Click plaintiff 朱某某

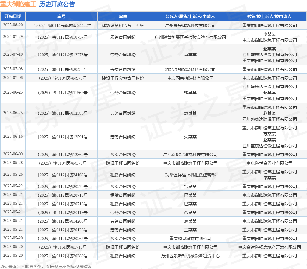190,137
